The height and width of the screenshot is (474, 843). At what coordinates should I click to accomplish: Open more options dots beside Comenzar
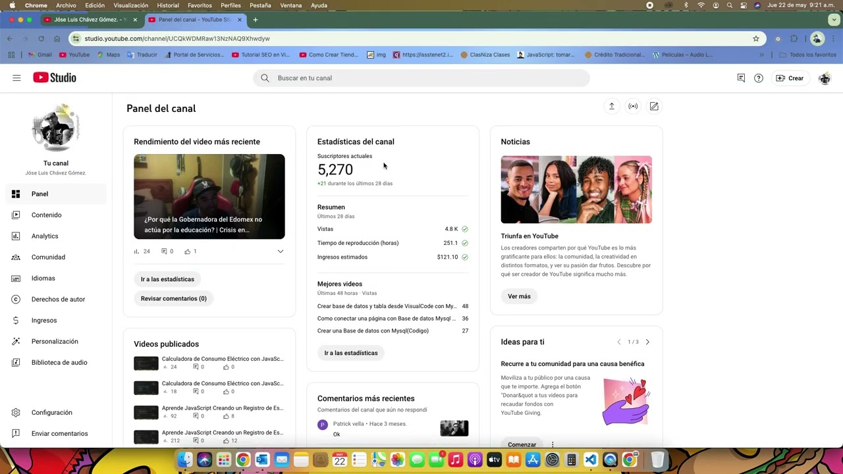click(553, 444)
